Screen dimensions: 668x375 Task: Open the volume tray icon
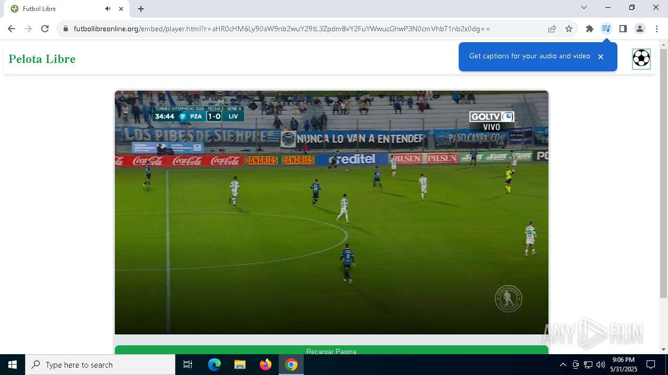(x=601, y=365)
